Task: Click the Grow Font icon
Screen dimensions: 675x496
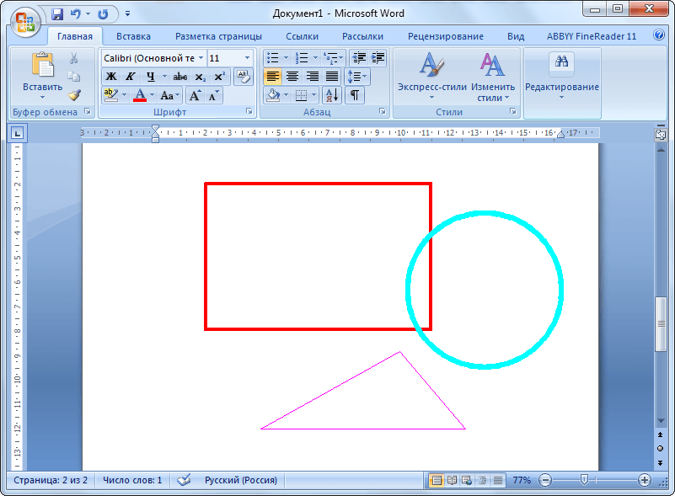Action: pos(195,95)
